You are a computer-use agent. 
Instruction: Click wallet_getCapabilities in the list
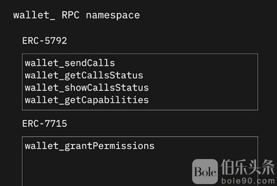(87, 100)
